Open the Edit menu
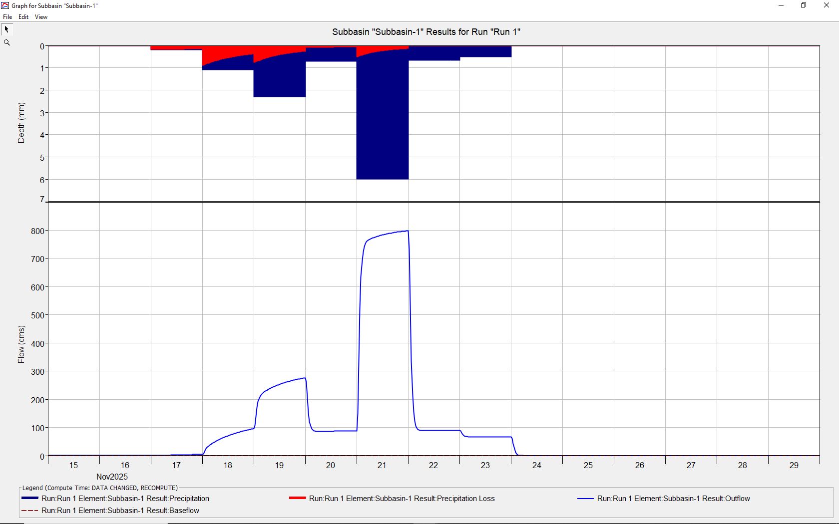The width and height of the screenshot is (839, 524). [23, 17]
